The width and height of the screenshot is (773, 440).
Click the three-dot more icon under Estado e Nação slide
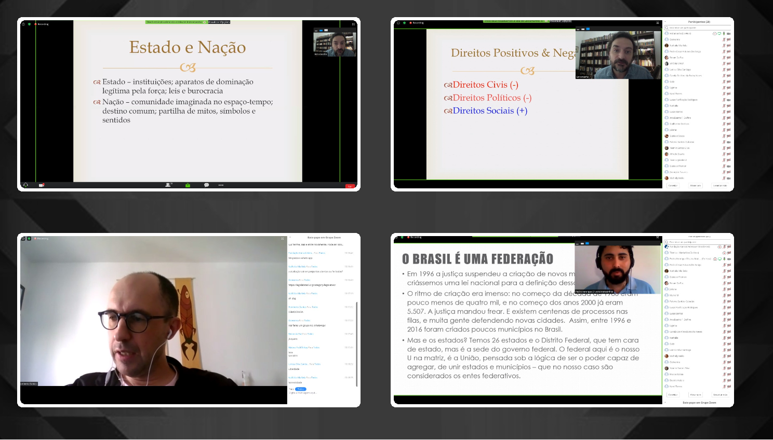[221, 185]
